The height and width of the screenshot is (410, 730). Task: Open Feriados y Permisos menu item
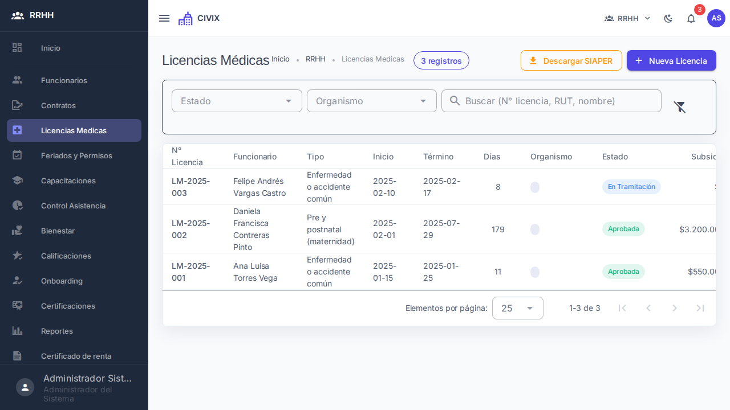tap(74, 155)
